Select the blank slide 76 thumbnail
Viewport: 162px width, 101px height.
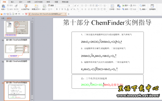click(17, 70)
